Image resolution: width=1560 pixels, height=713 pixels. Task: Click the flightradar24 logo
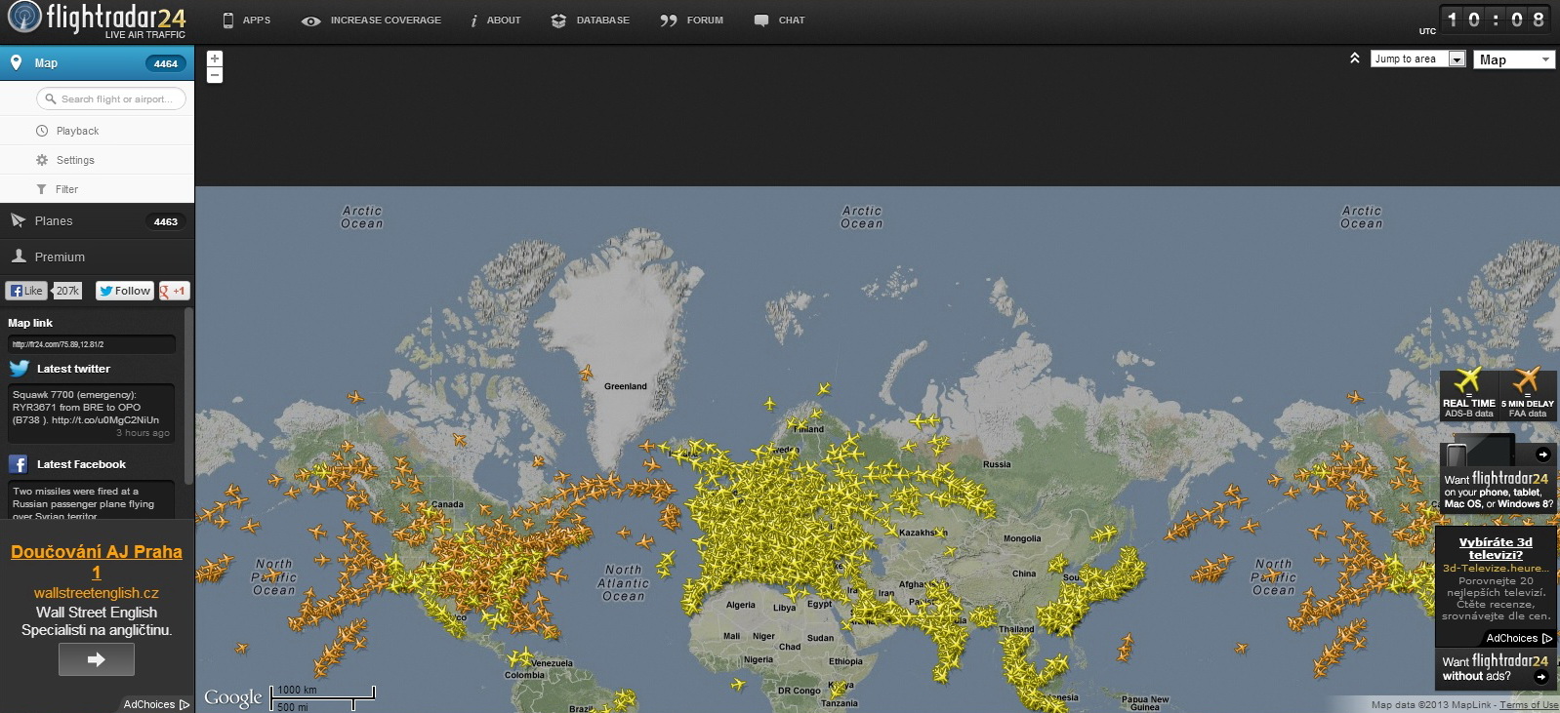(97, 20)
